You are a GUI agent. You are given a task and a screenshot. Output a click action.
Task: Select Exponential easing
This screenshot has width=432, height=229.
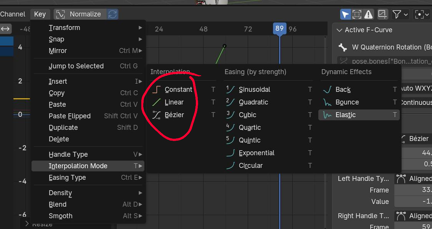[269, 153]
